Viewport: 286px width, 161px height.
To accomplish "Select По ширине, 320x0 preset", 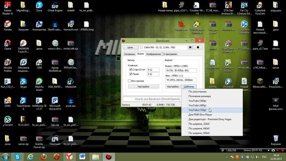I will [x=212, y=124].
